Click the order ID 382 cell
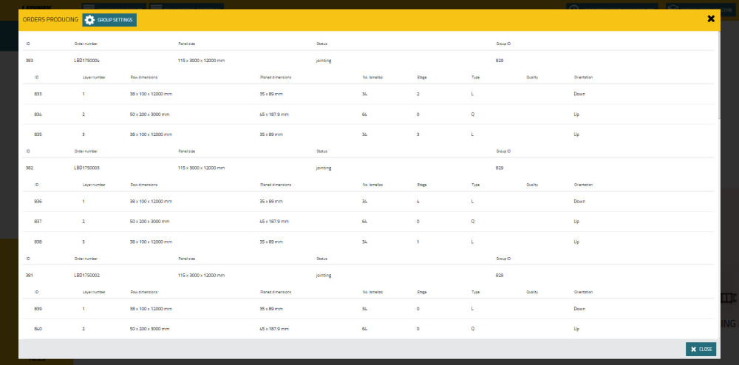This screenshot has width=739, height=365. 30,168
